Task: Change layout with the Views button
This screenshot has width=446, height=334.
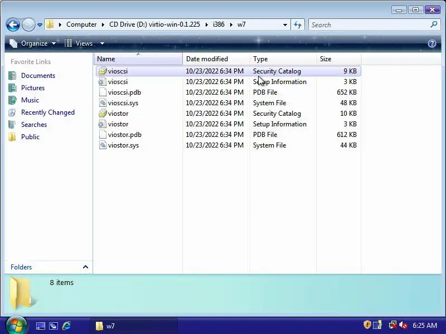Action: [79, 43]
